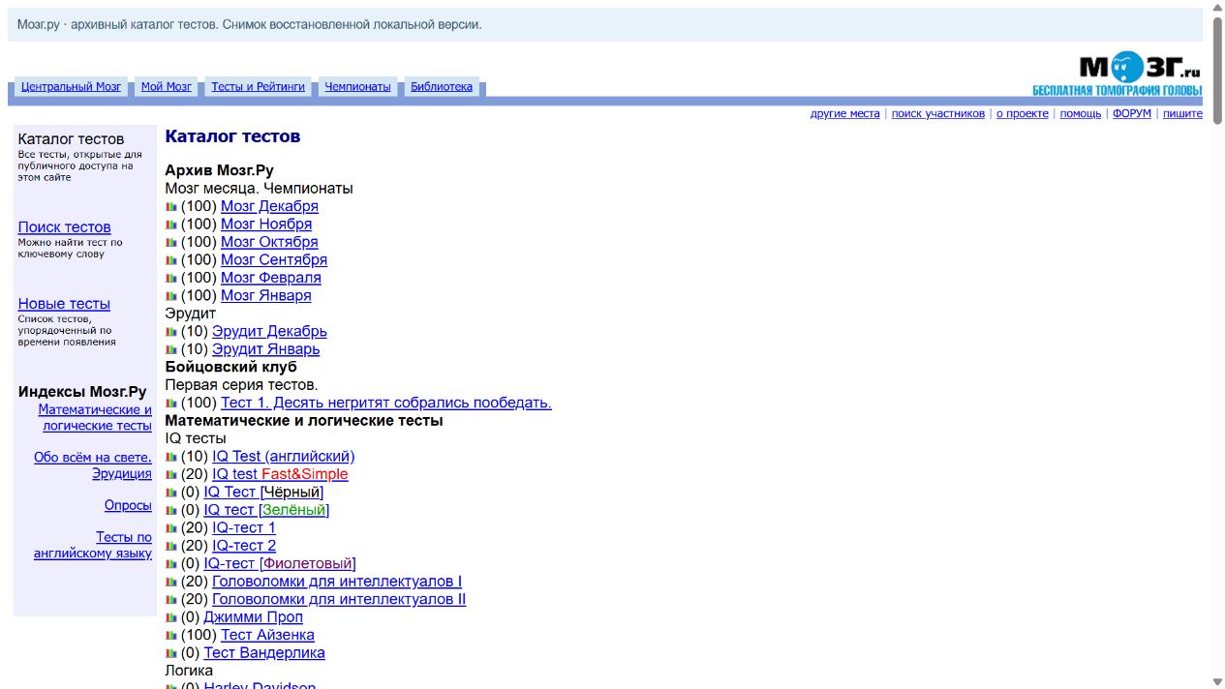1225x689 pixels.
Task: Open the IQ тест [Зелёный] link
Action: [266, 510]
